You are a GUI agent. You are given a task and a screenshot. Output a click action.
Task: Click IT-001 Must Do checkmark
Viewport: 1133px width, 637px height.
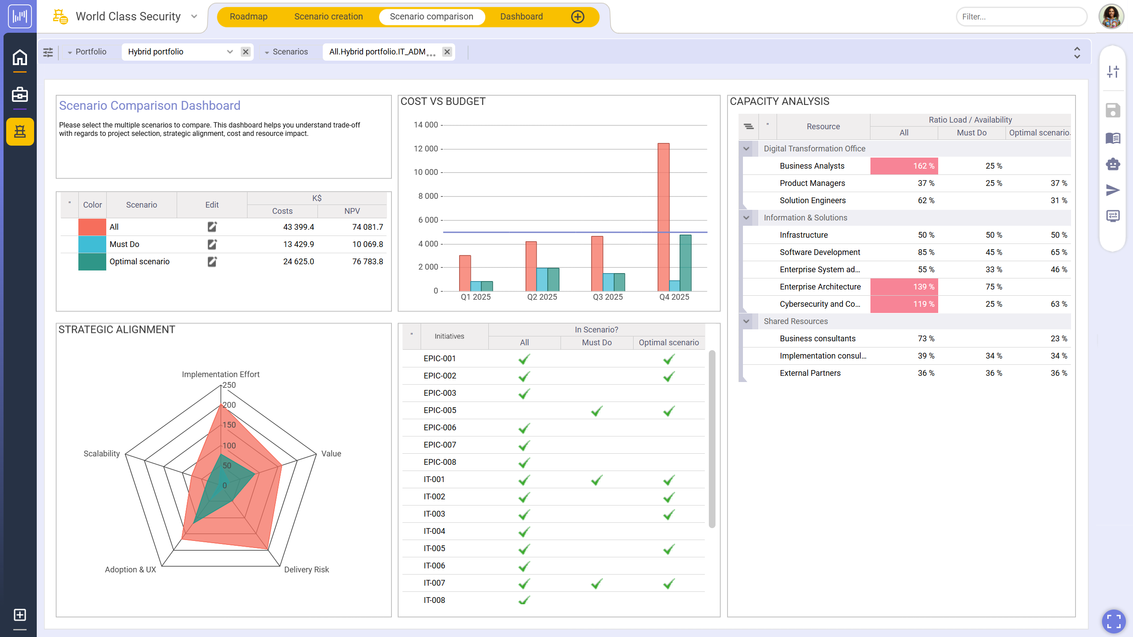pos(596,480)
